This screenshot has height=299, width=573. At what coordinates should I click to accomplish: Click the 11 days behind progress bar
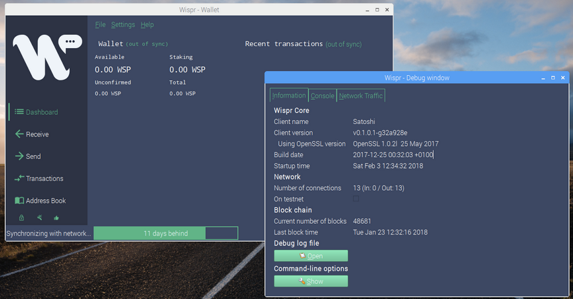point(166,233)
